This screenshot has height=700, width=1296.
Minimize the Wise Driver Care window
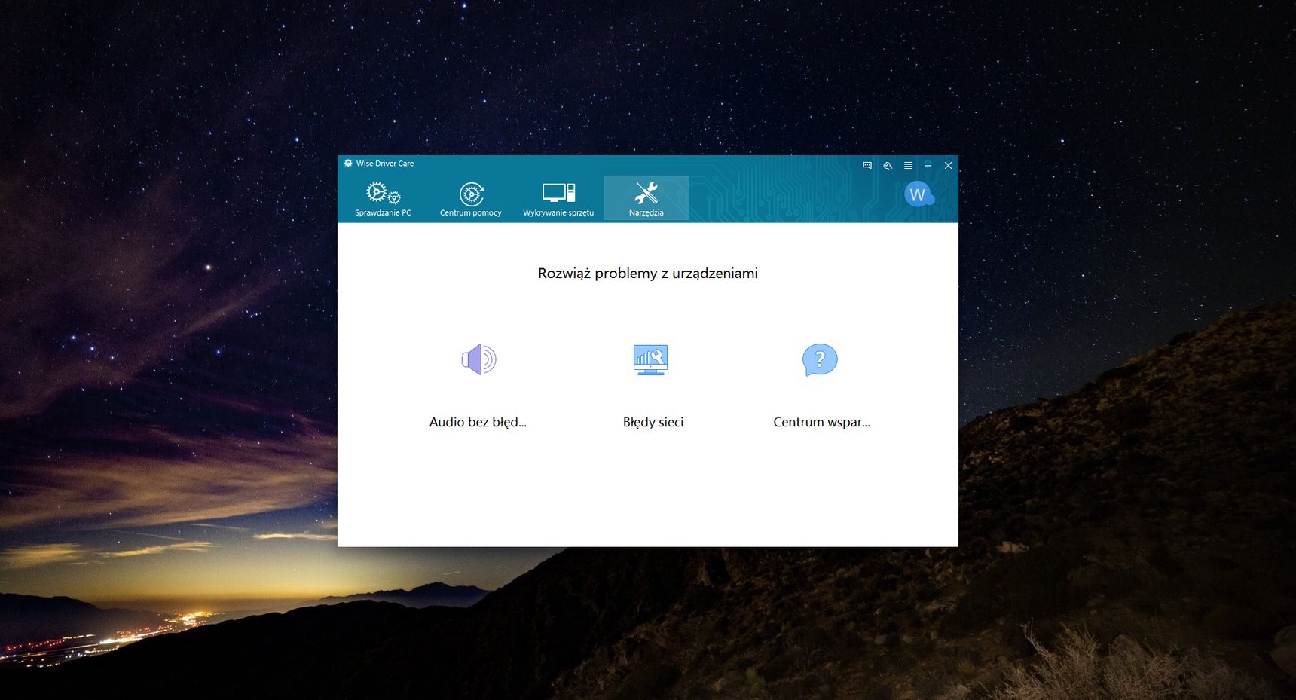coord(928,165)
